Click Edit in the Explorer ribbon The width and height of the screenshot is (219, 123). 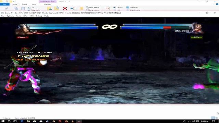click(x=117, y=10)
